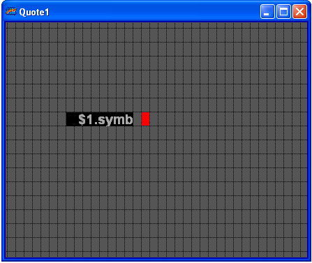Click the Quote1 title text
This screenshot has height=263, width=312.
(x=34, y=12)
